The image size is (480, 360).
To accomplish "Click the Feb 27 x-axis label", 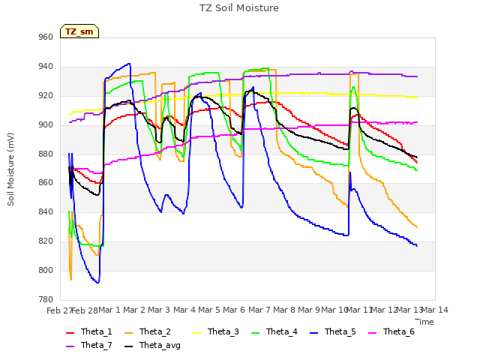I will tap(59, 310).
